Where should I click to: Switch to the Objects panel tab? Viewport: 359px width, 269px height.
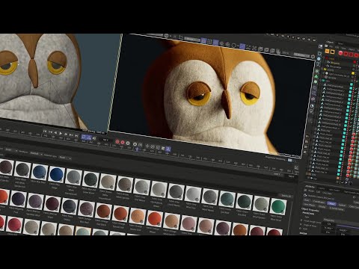coord(331,42)
